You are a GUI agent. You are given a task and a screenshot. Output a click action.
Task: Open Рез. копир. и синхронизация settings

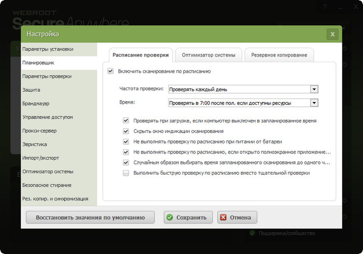(x=59, y=199)
